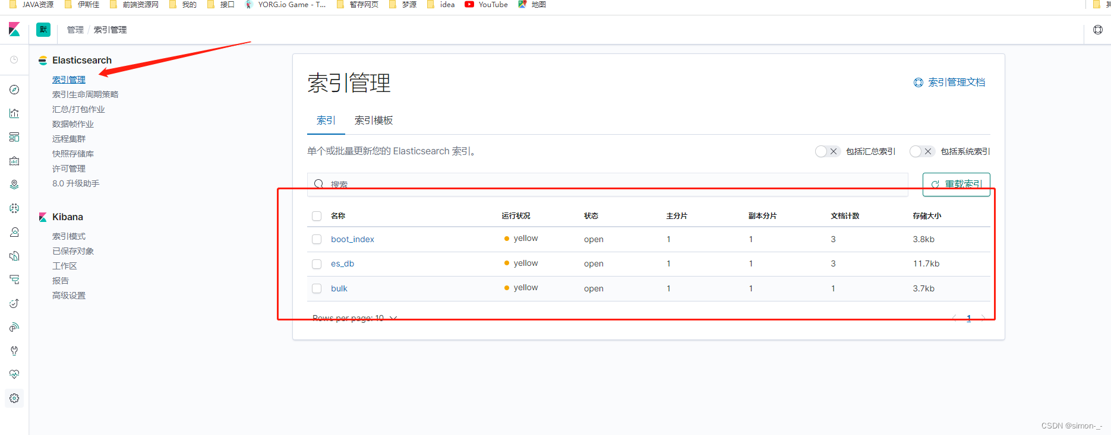Viewport: 1111px width, 435px height.
Task: Check the select-all checkbox in table header
Action: tap(317, 216)
